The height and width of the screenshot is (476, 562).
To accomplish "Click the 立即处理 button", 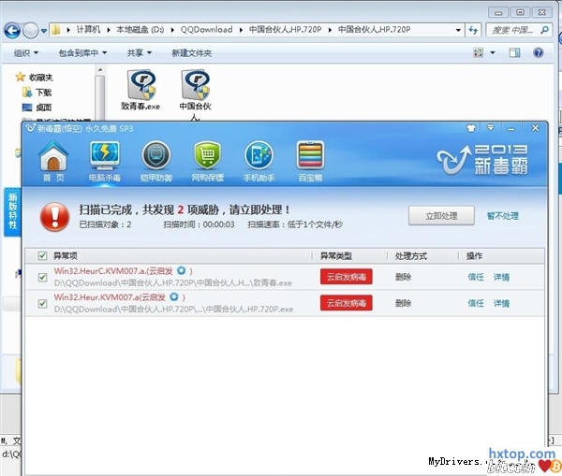I will coord(441,216).
